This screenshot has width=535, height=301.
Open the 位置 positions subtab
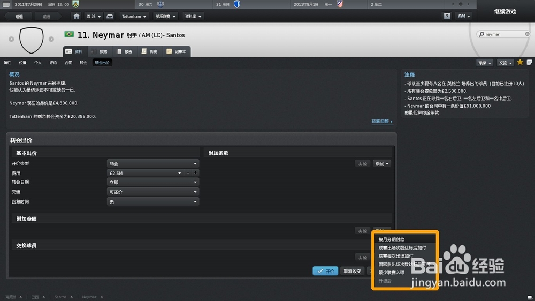pos(22,63)
